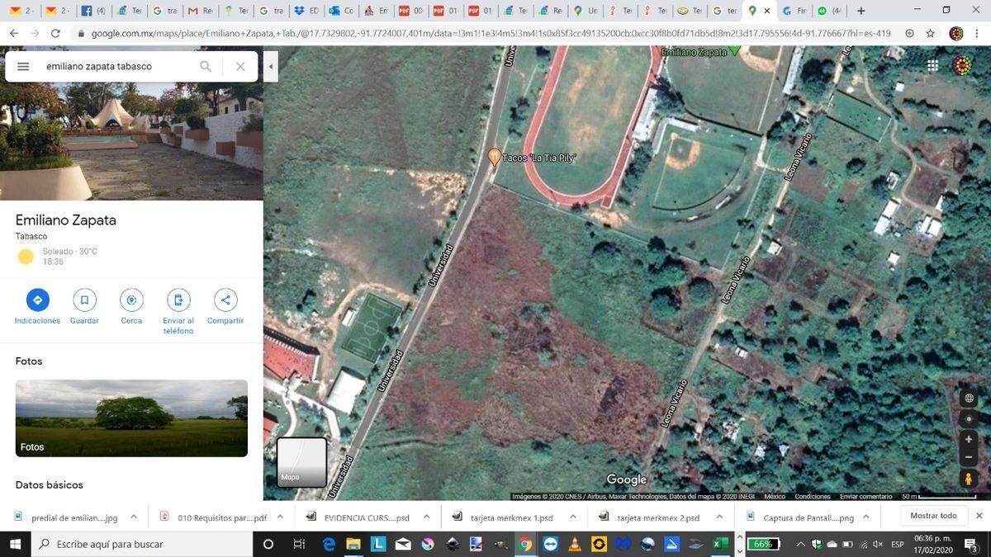
Task: Expand tarjeta merkmex 2.psd download options
Action: click(719, 517)
